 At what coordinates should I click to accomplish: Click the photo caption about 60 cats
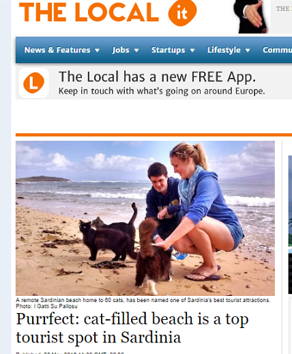(x=143, y=300)
